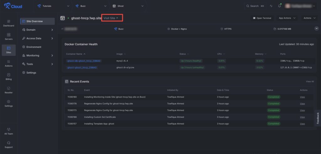
Task: View event 11390173 details
Action: point(302,110)
